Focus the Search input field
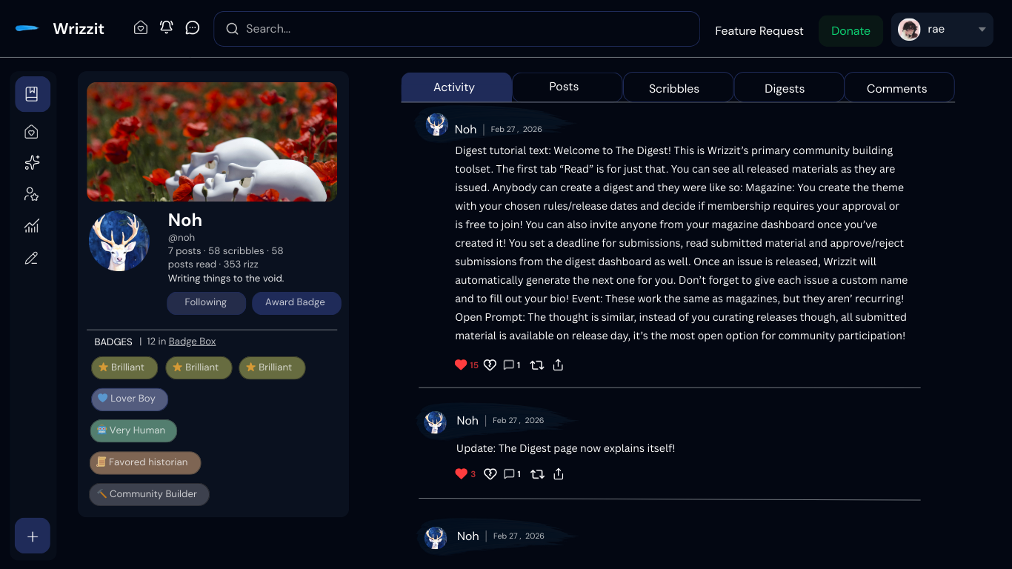The width and height of the screenshot is (1012, 569). (x=457, y=29)
